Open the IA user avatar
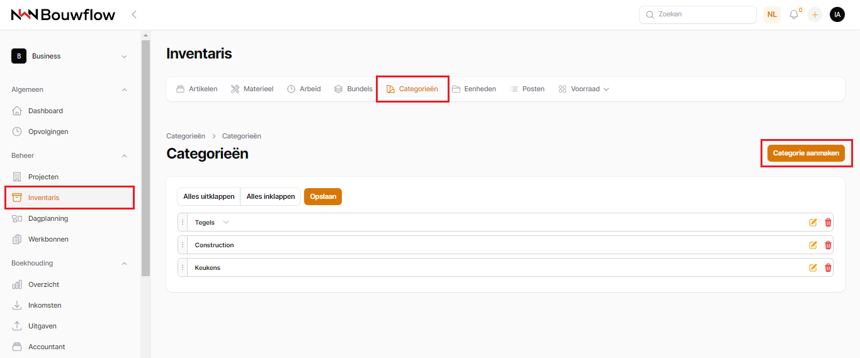This screenshot has width=860, height=358. [x=837, y=14]
